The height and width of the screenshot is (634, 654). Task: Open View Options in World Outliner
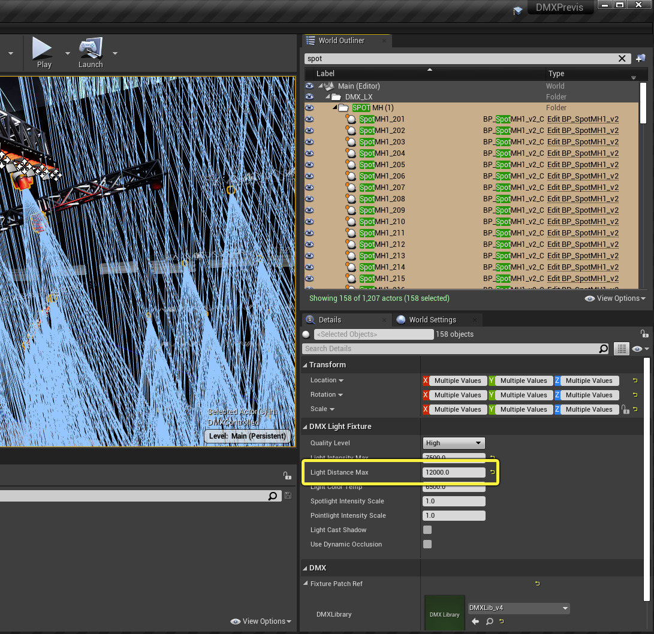(x=615, y=298)
